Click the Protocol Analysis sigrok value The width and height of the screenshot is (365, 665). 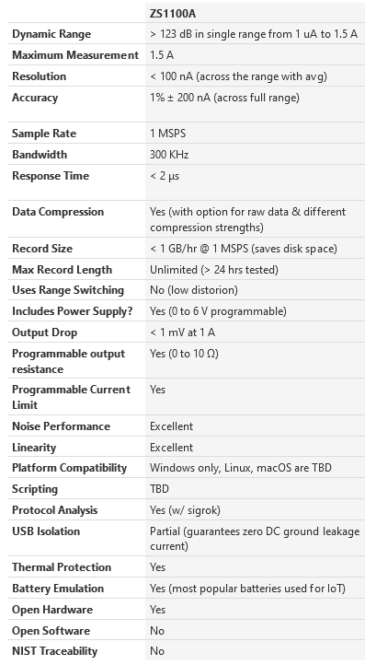click(185, 510)
